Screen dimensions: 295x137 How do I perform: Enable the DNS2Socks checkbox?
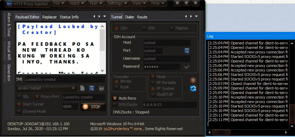(x=115, y=104)
